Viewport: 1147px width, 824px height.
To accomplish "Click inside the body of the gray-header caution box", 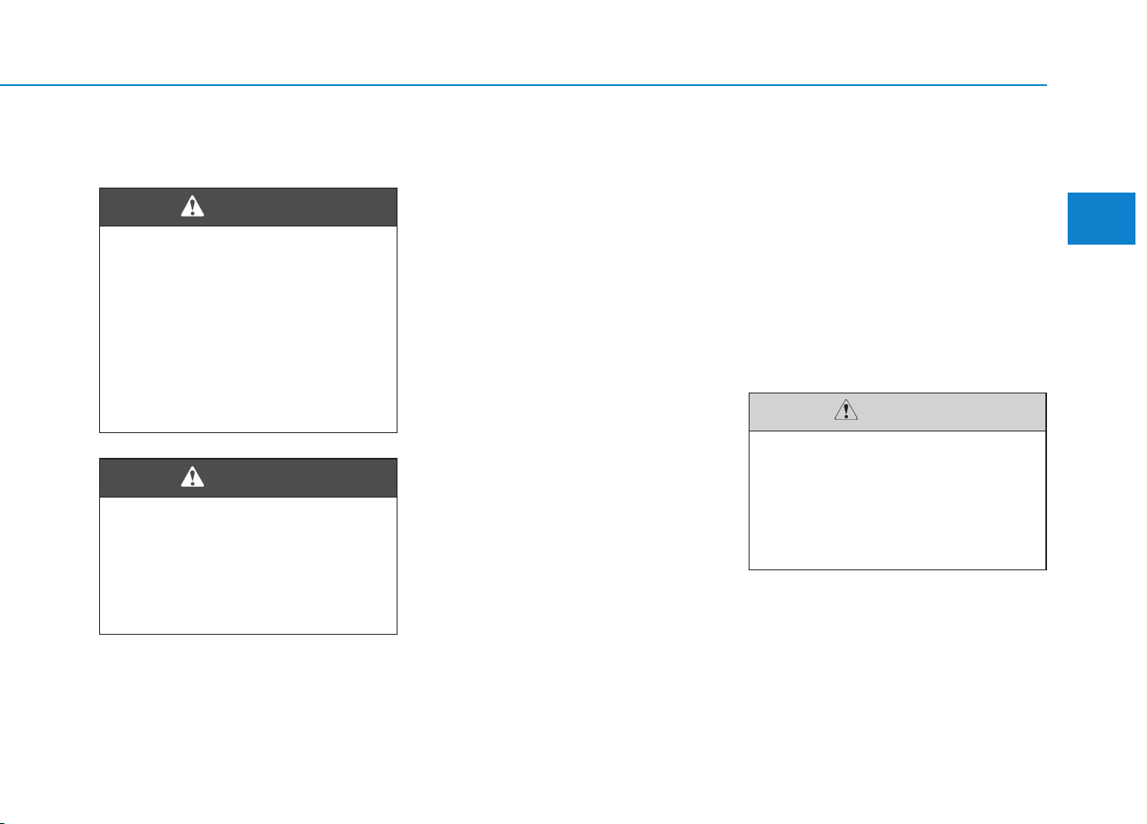I will [897, 500].
